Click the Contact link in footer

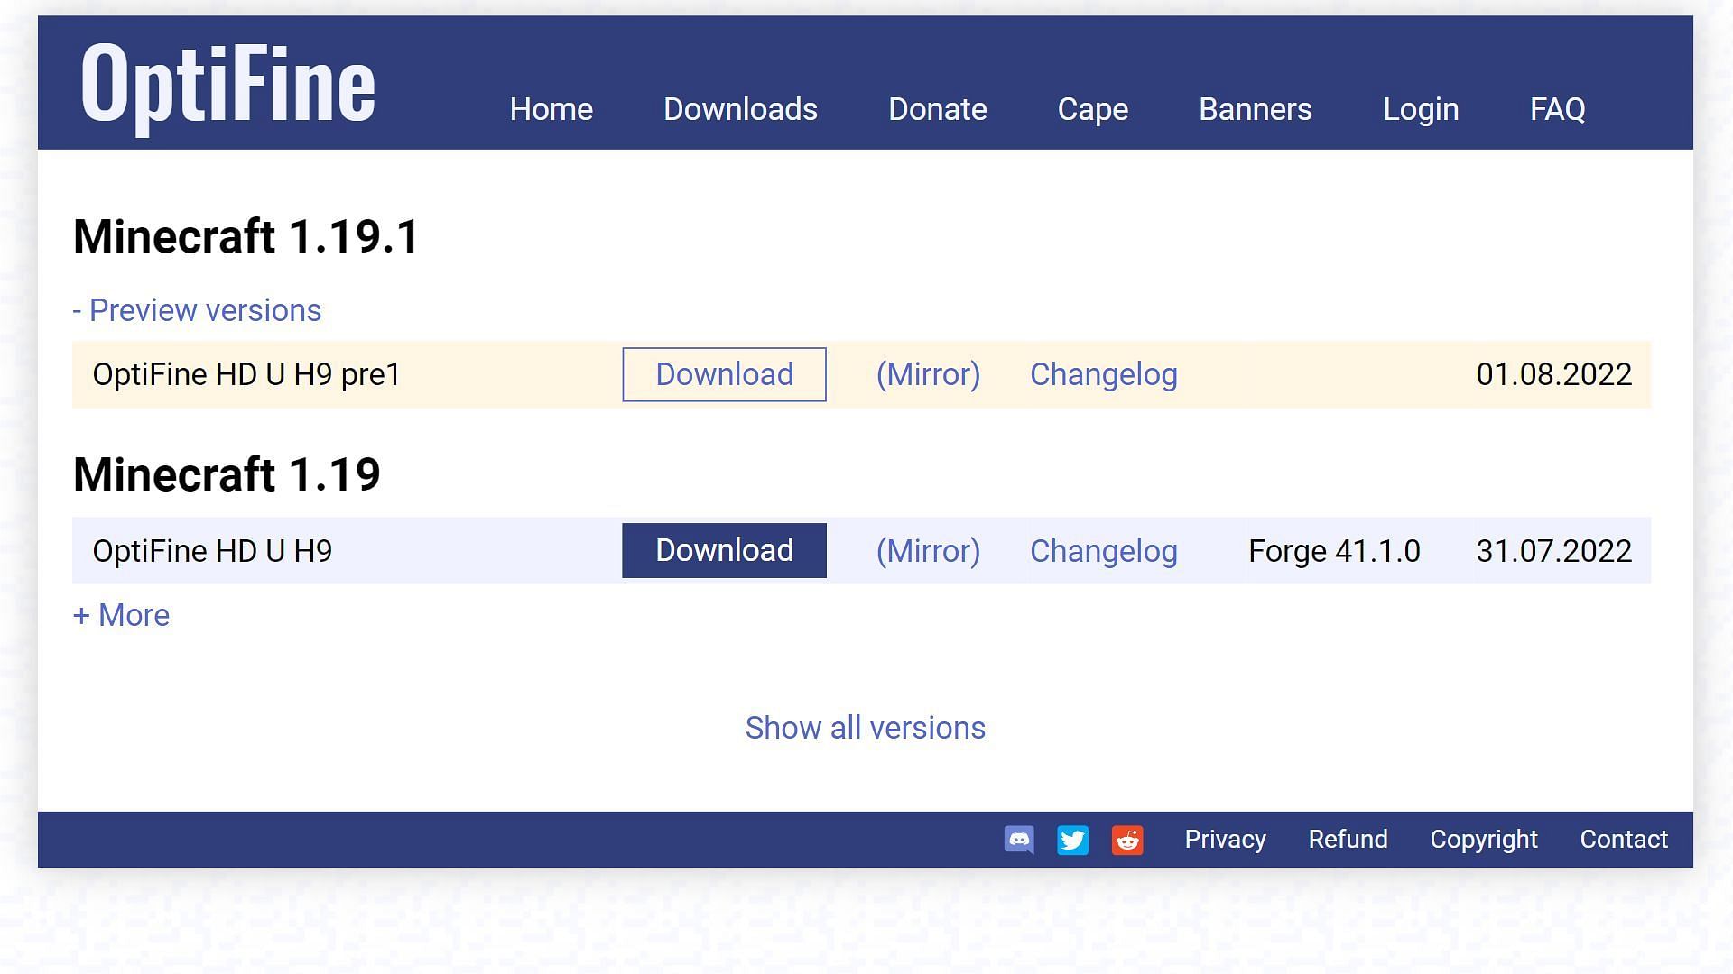tap(1624, 839)
